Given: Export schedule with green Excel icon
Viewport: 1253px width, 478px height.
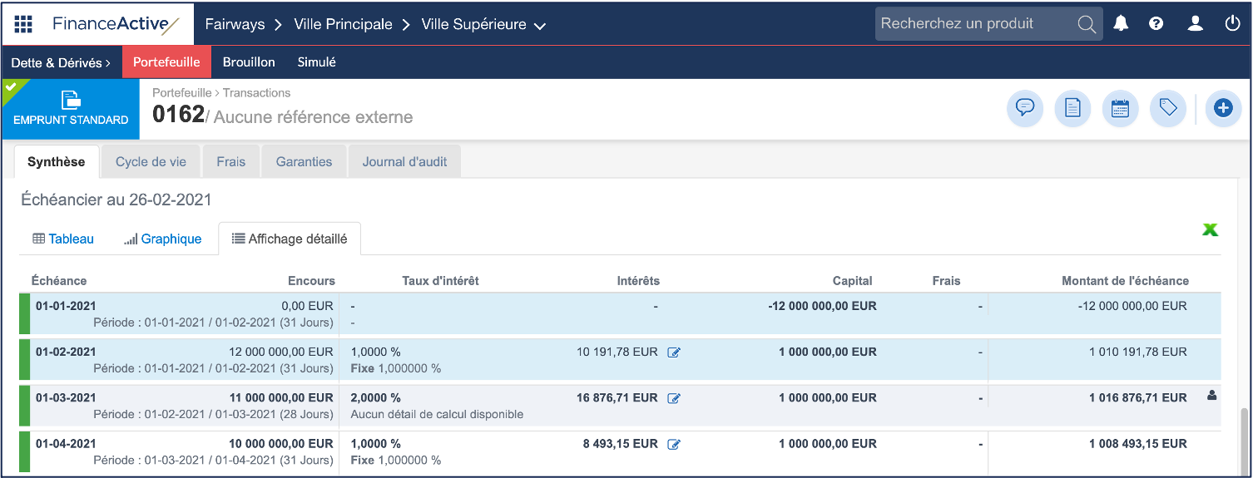Looking at the screenshot, I should pos(1210,230).
